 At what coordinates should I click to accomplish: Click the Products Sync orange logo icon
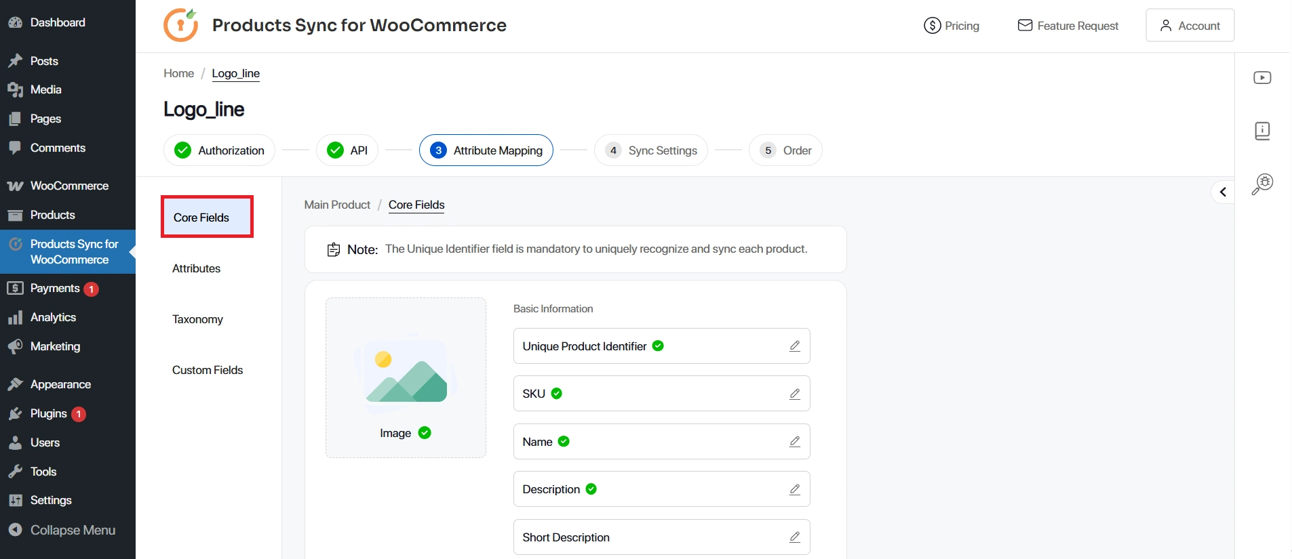[180, 25]
